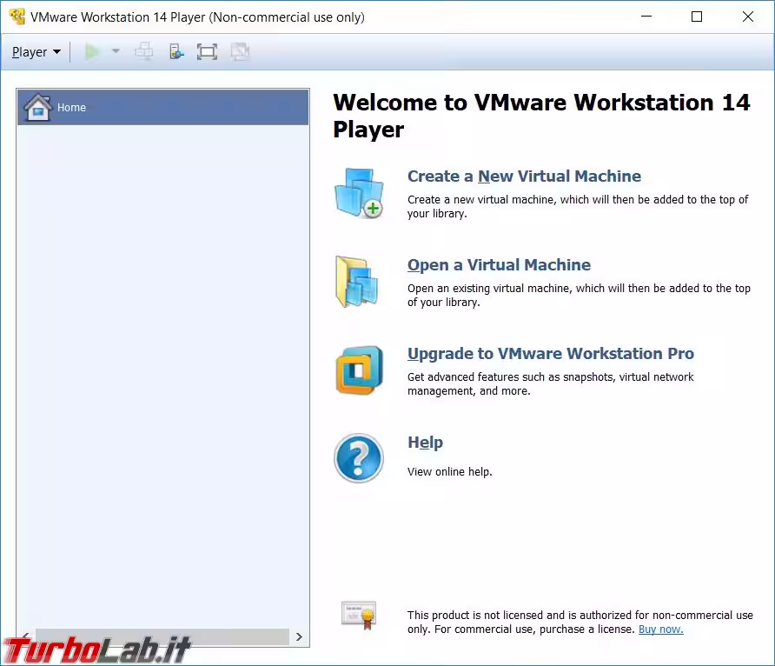Screen dimensions: 775x666
Task: Click the blue Help question mark icon
Action: [x=359, y=458]
